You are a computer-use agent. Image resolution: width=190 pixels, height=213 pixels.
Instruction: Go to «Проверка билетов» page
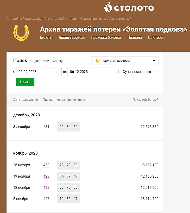tap(106, 37)
